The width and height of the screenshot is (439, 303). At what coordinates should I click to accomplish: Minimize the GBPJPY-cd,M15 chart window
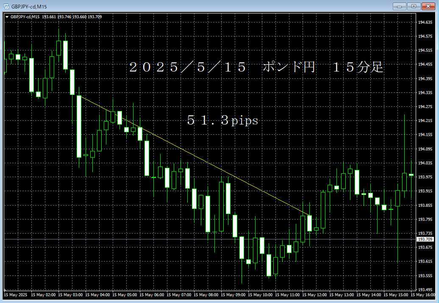click(x=400, y=6)
